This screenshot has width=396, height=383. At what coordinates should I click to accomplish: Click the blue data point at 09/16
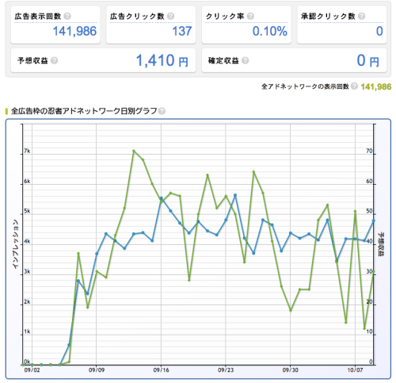tap(162, 198)
